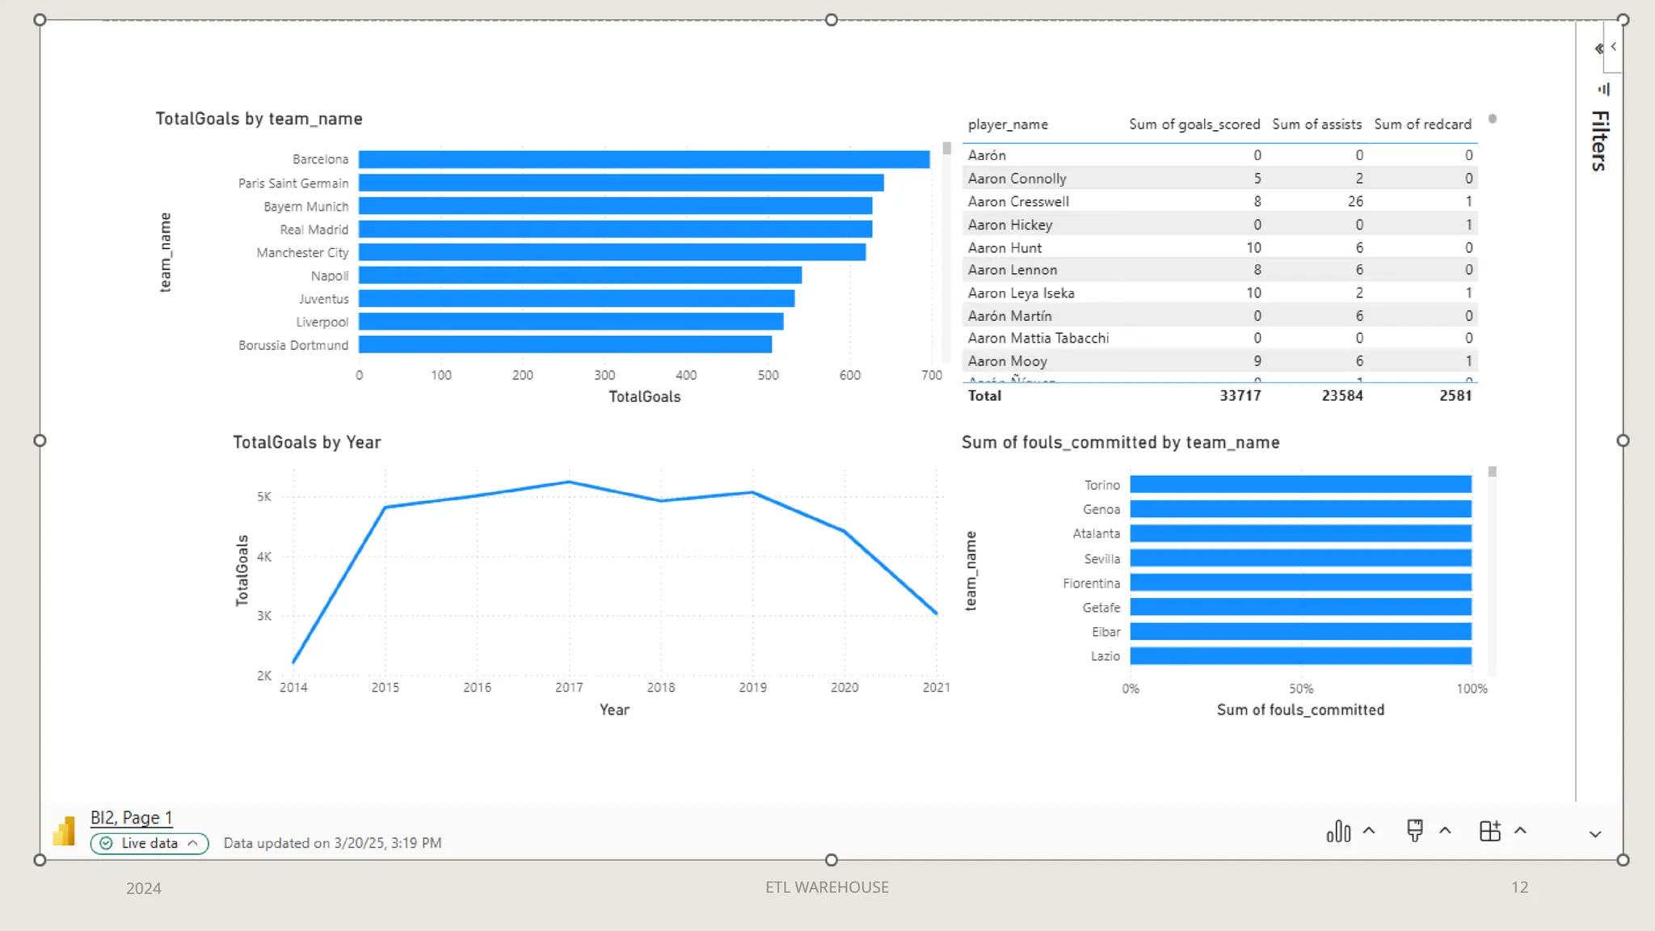1655x931 pixels.
Task: Expand Filters pane with double chevron
Action: [x=1598, y=48]
